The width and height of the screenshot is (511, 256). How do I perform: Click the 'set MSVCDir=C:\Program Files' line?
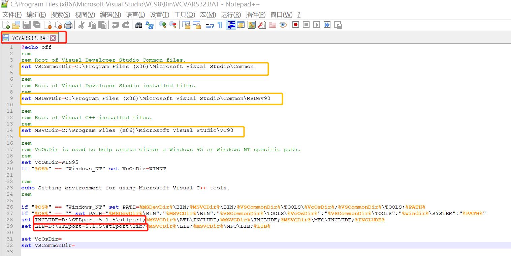point(127,131)
